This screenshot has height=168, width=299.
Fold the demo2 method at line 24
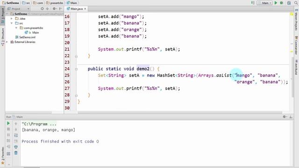pos(76,69)
